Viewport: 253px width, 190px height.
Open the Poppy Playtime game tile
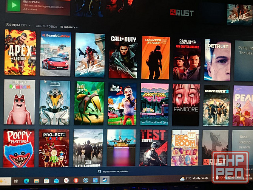coord(19,148)
